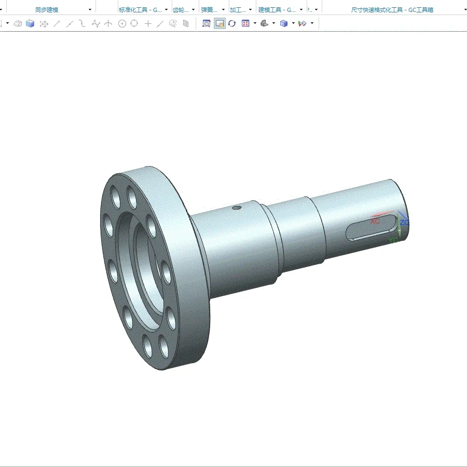Image resolution: width=467 pixels, height=467 pixels.
Task: Open the 加工... ribbon group label
Action: [238, 10]
